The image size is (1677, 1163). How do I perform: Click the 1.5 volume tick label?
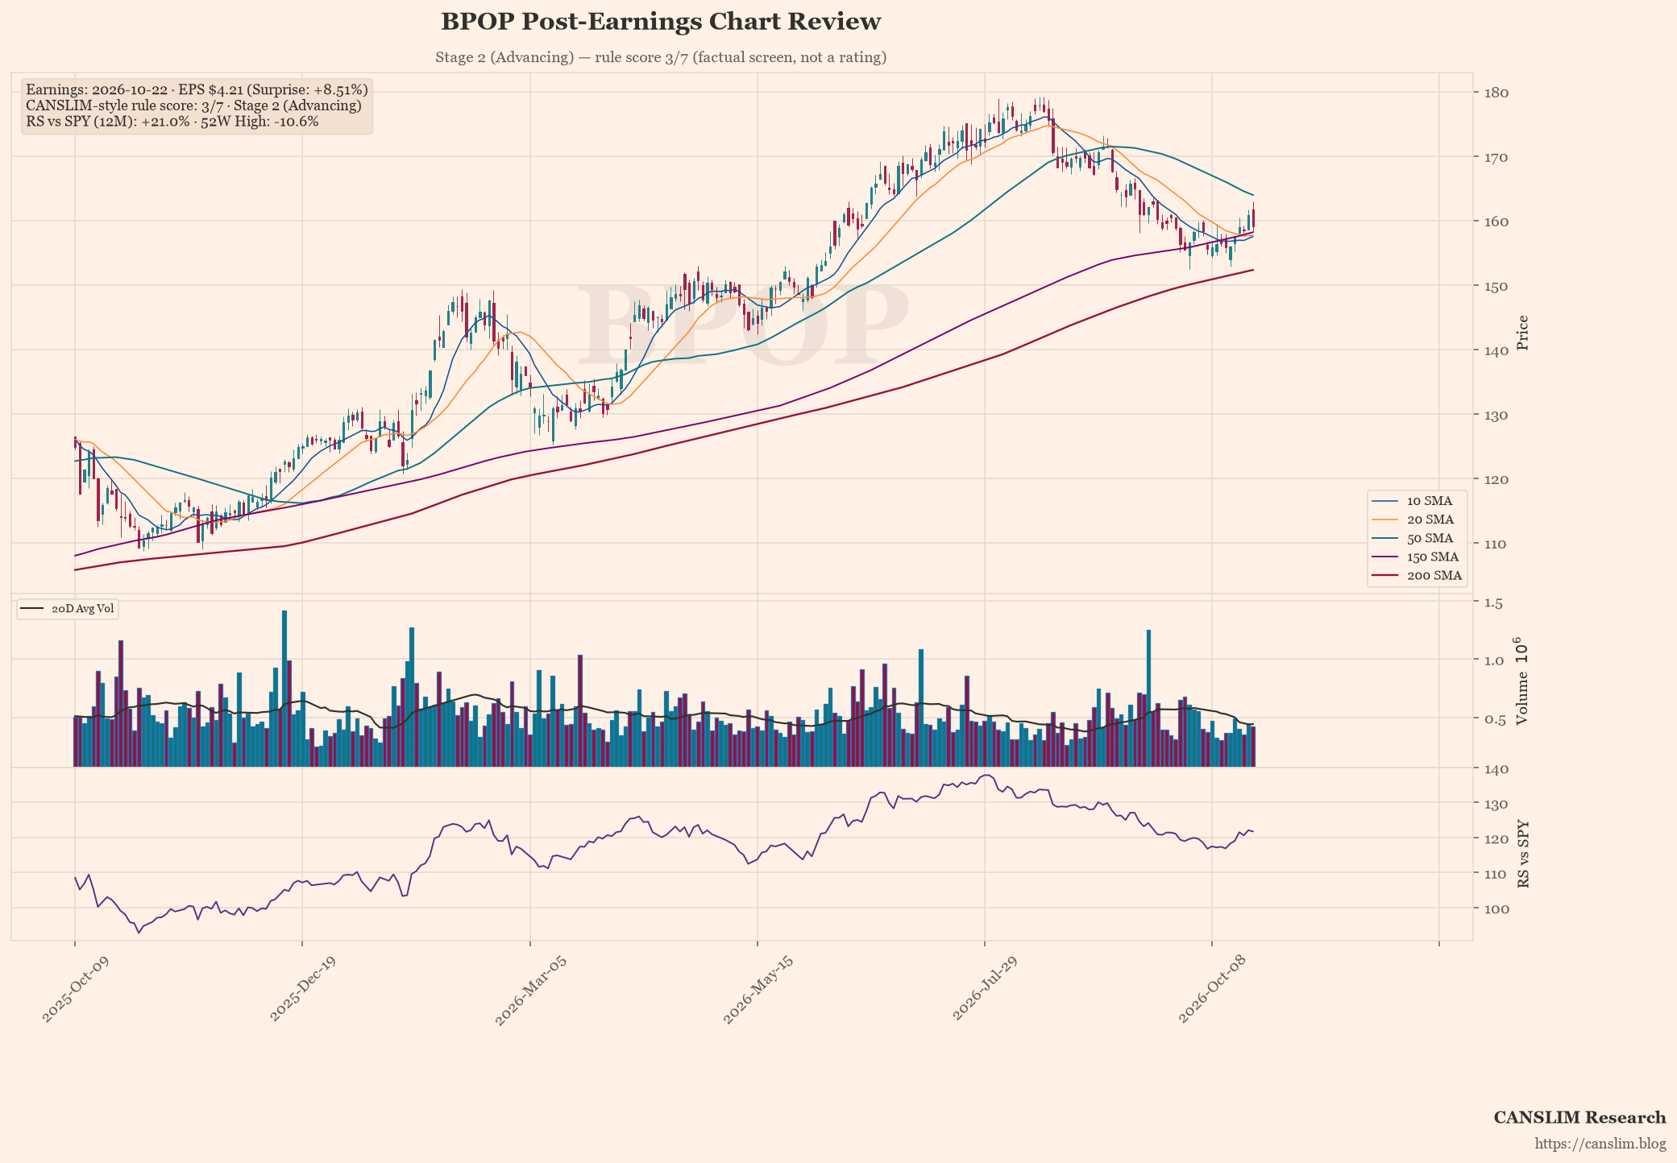[1493, 602]
